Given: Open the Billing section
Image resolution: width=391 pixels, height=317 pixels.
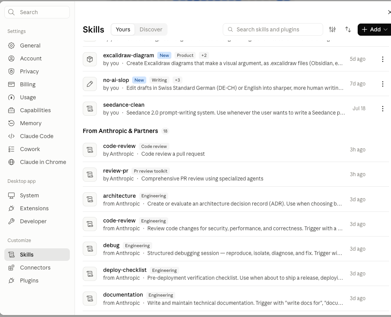Looking at the screenshot, I should [x=37, y=84].
